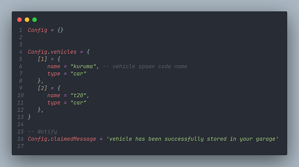Select the Config.vehicles declaration text
This screenshot has width=299, height=167.
pyautogui.click(x=52, y=52)
